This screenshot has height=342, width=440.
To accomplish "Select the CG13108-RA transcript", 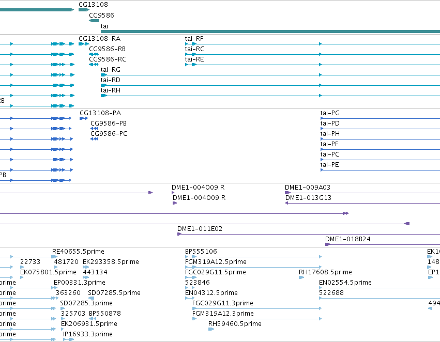I will click(99, 38).
